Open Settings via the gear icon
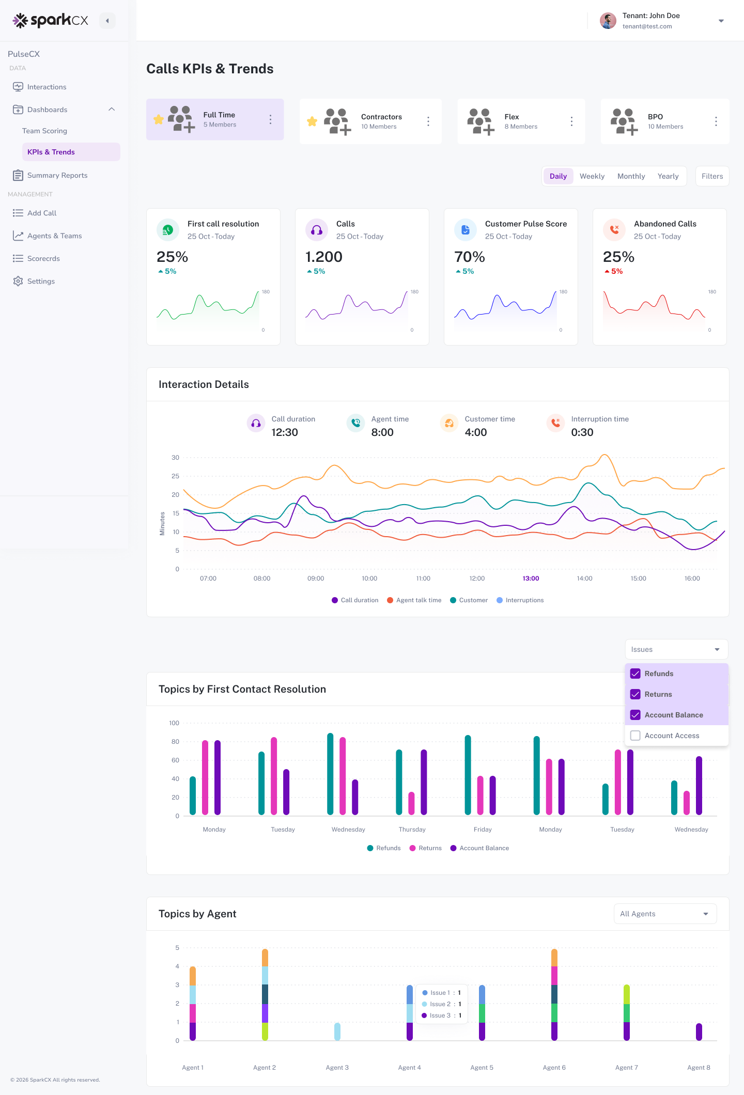The height and width of the screenshot is (1095, 744). (x=18, y=281)
